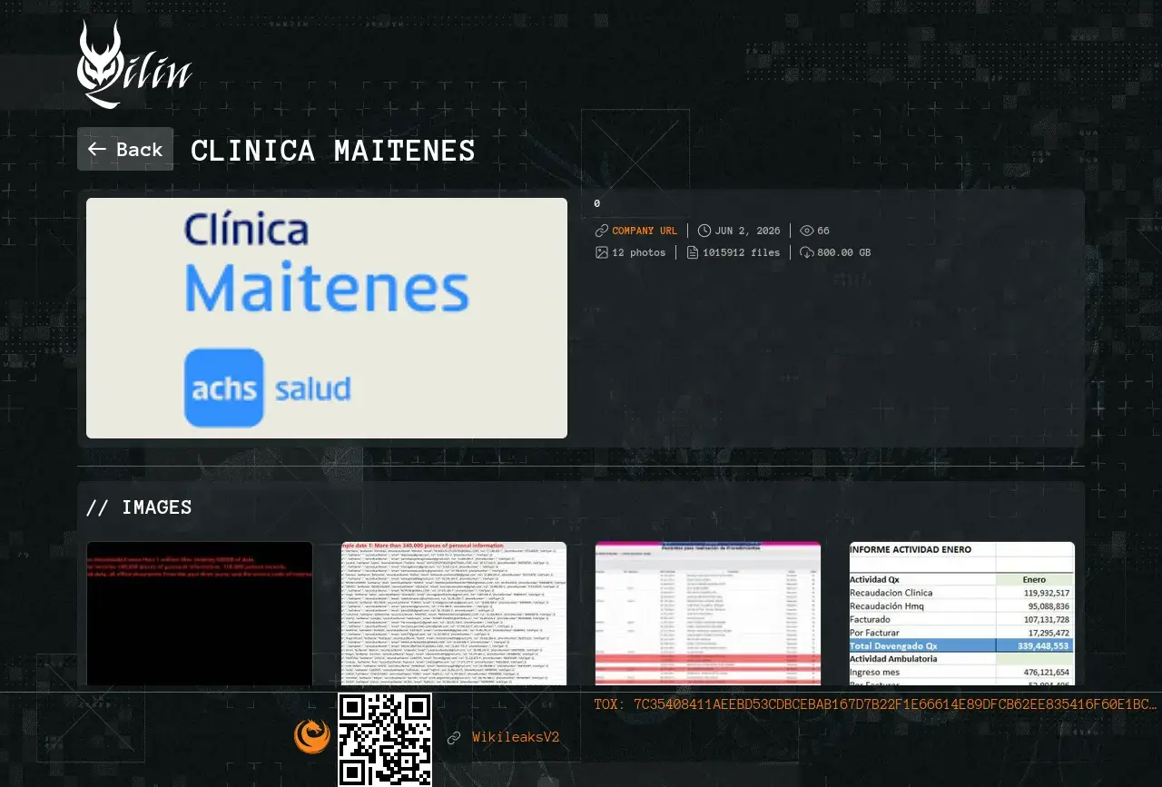Open the INFORME ACTIVIDAD ENERO thumbnail
Screen dimensions: 1162x787
(962, 615)
